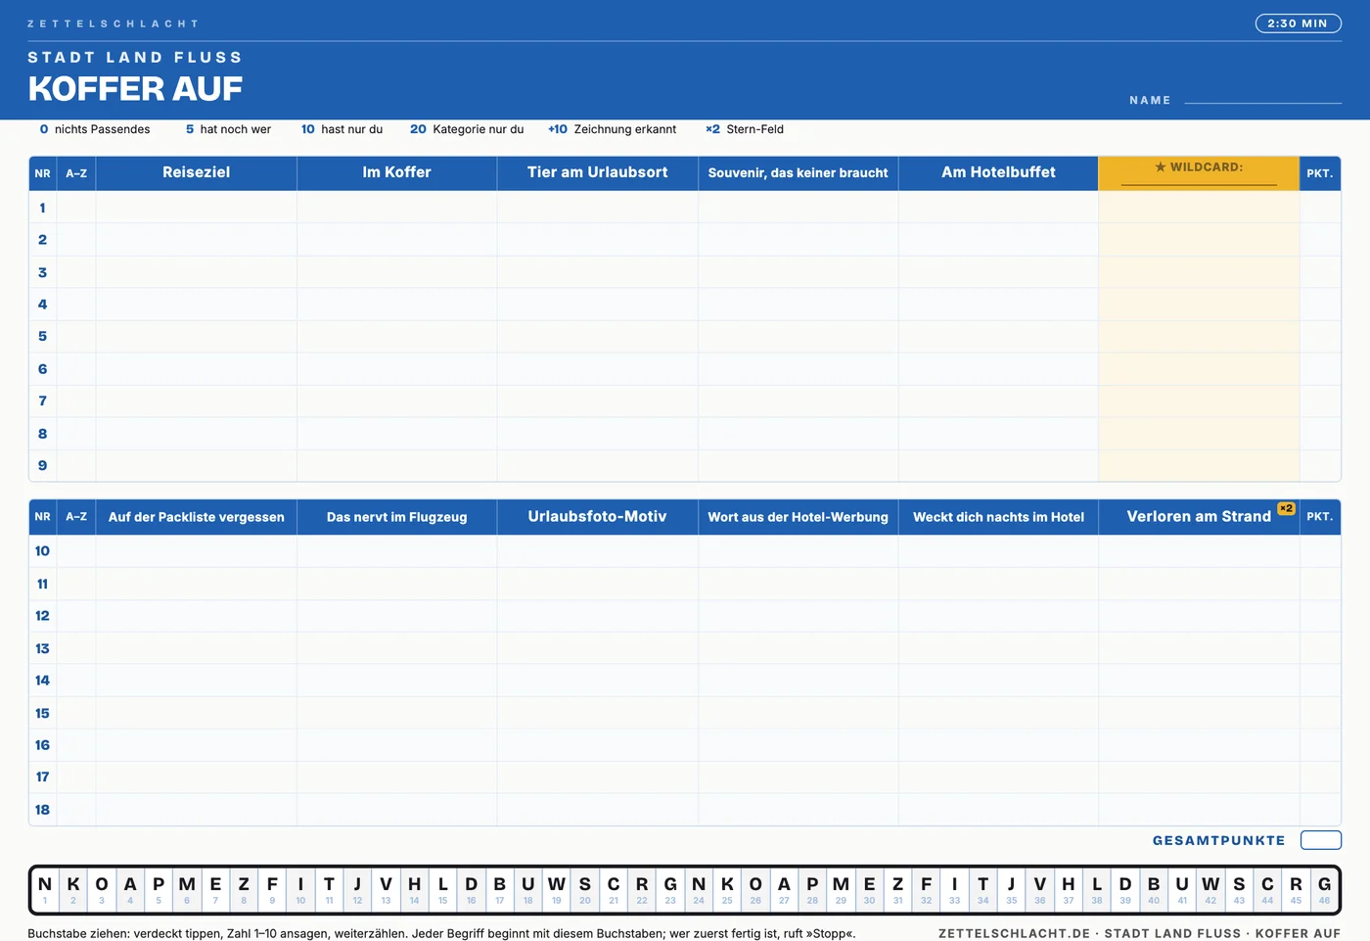Tap letter I numbered 10 in strip
The height and width of the screenshot is (941, 1370).
point(300,889)
